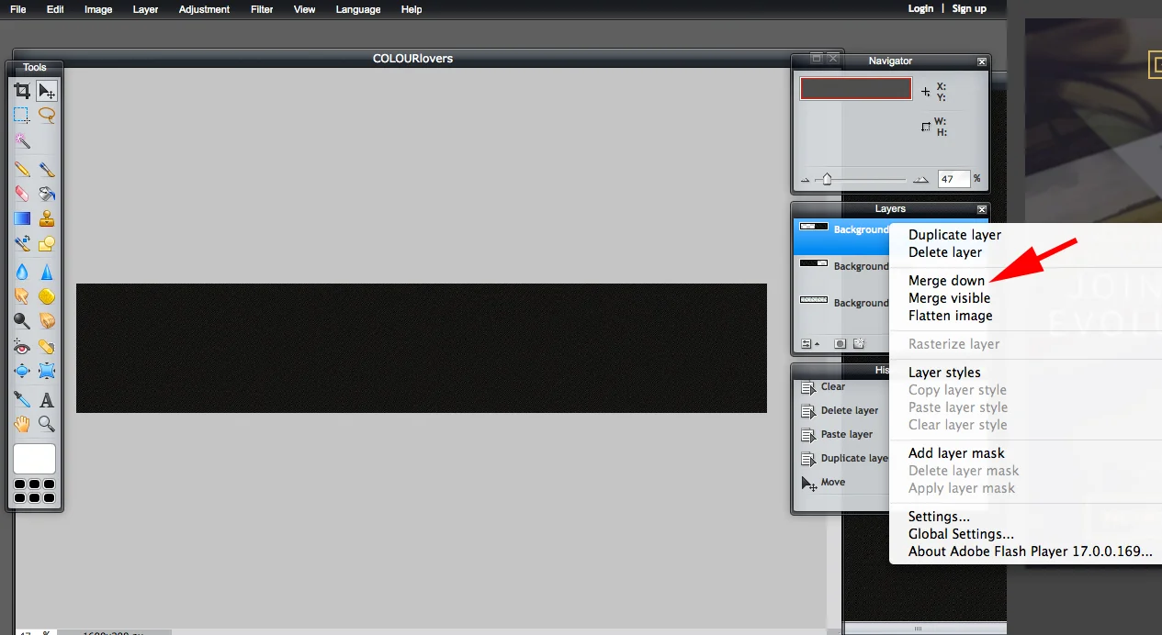This screenshot has width=1162, height=635.
Task: Open the File menu
Action: pos(18,9)
